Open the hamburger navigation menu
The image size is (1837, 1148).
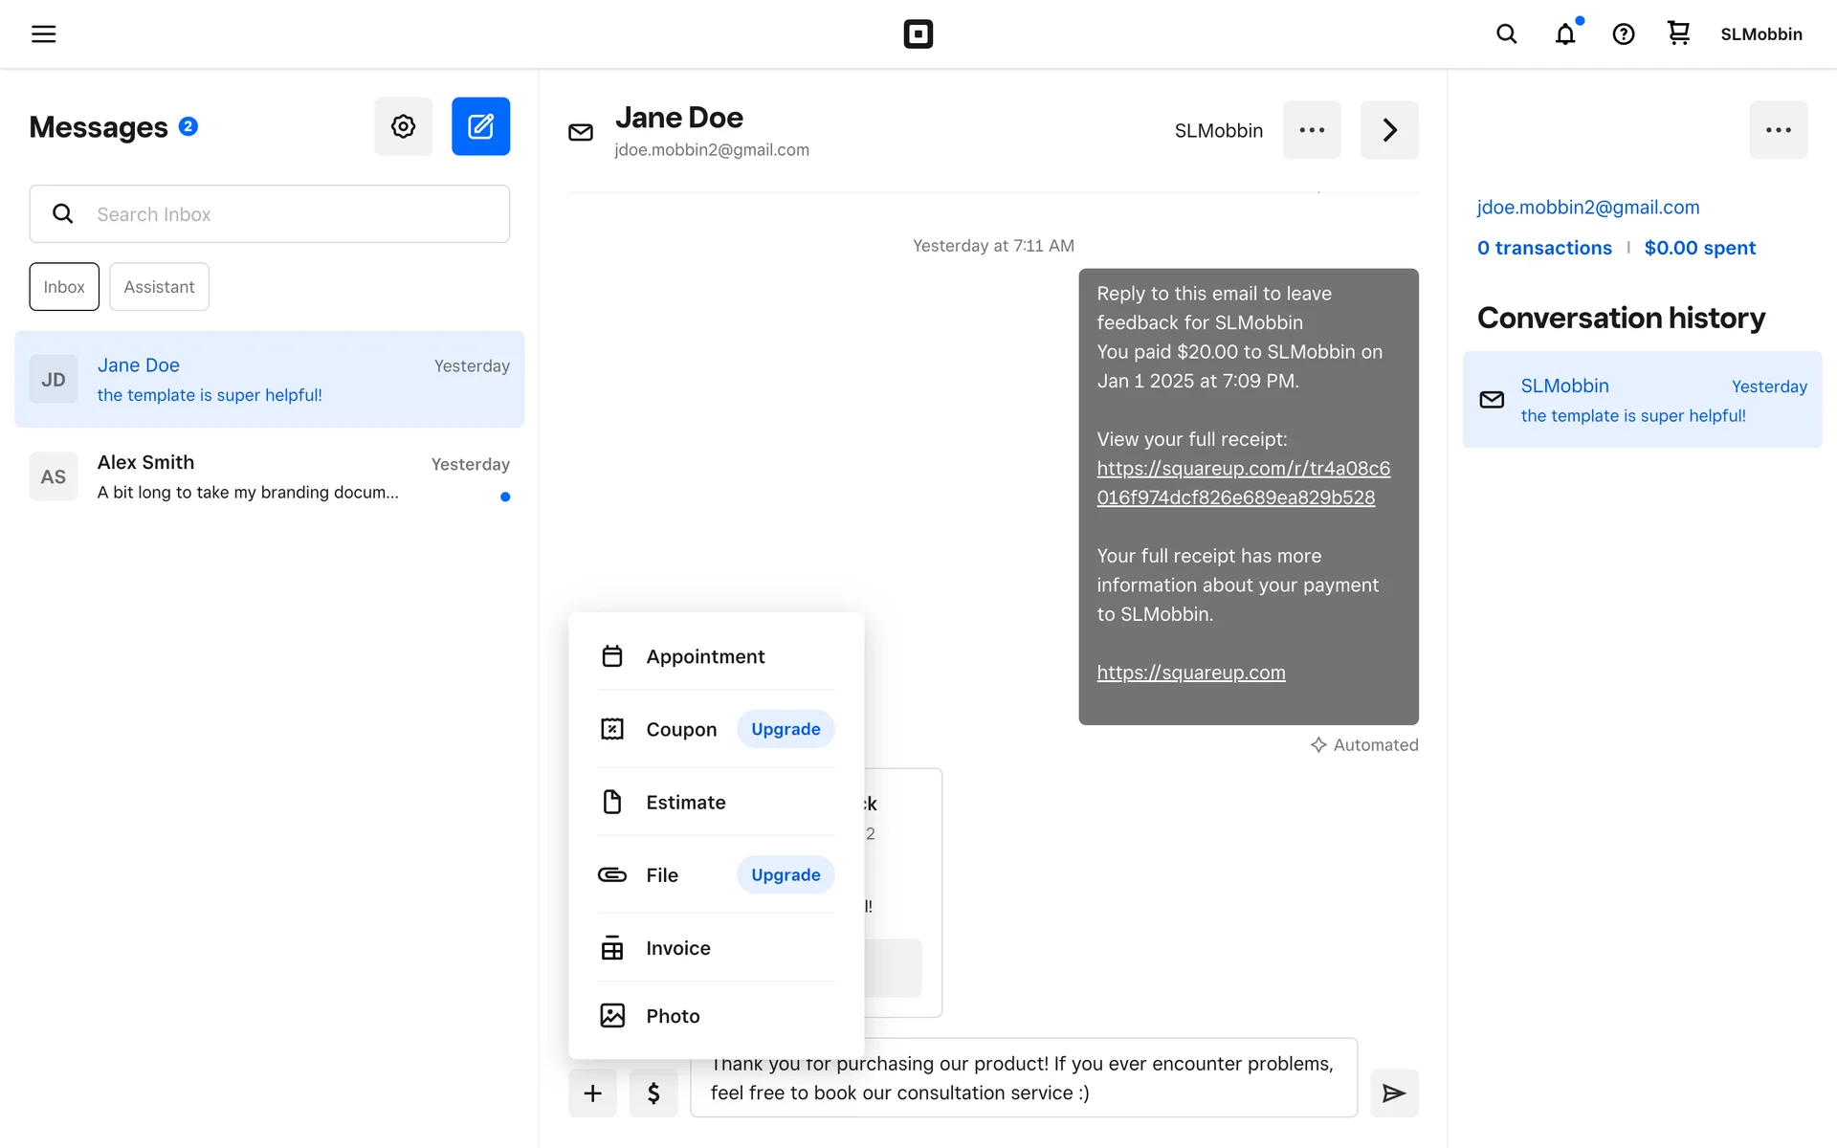coord(44,34)
